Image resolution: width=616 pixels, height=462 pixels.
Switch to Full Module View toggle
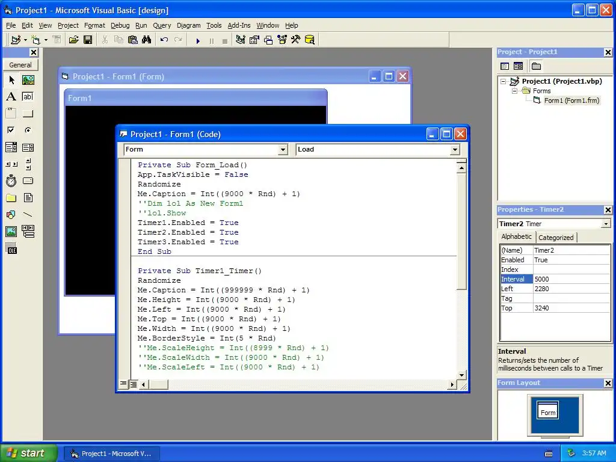point(134,384)
